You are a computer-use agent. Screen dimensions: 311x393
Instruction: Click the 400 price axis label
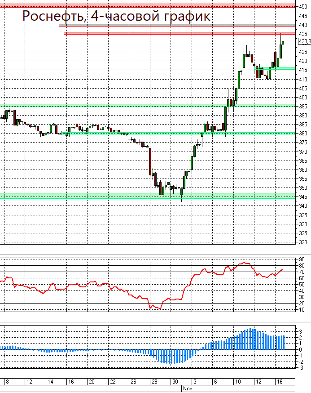(303, 98)
